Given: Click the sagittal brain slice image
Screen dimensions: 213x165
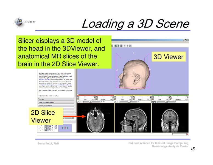Looking at the screenshot, I should coord(132,119).
